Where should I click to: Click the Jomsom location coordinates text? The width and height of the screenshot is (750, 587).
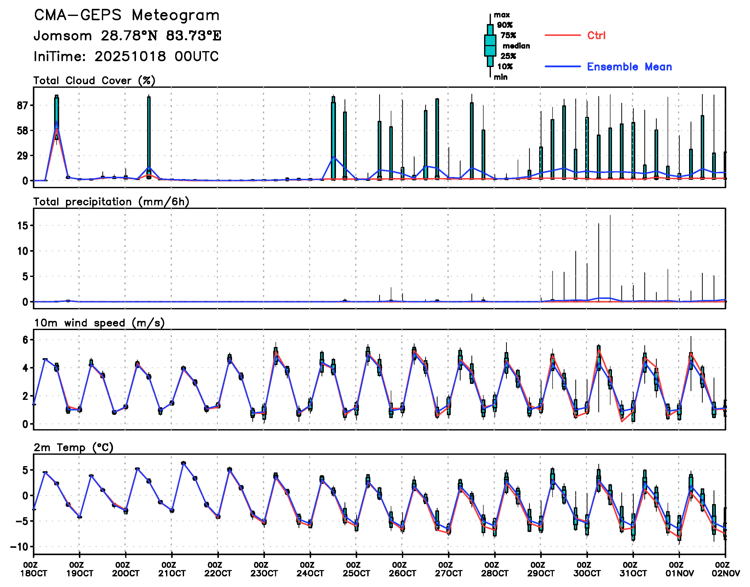tap(127, 36)
